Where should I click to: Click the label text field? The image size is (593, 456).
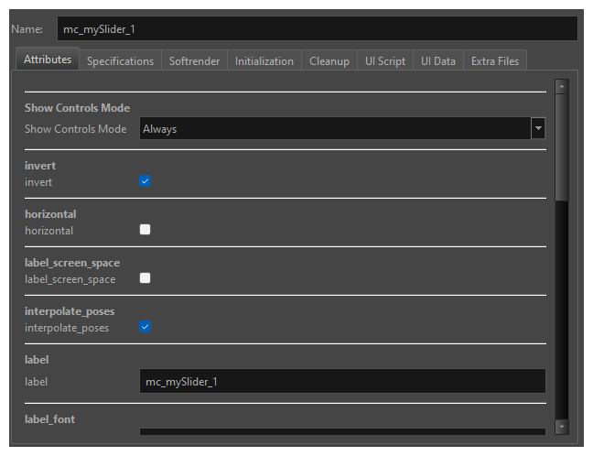pyautogui.click(x=342, y=381)
